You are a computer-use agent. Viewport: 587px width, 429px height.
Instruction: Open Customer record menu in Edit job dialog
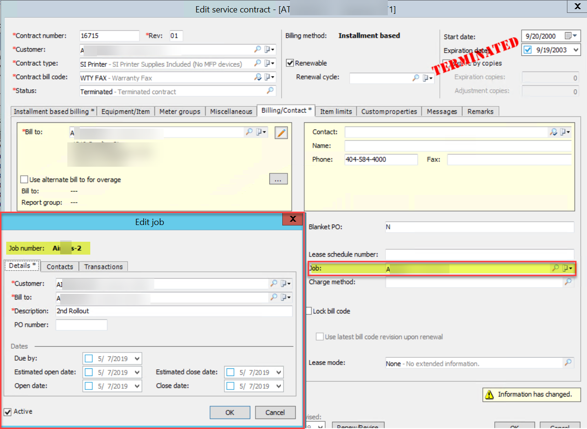click(286, 283)
